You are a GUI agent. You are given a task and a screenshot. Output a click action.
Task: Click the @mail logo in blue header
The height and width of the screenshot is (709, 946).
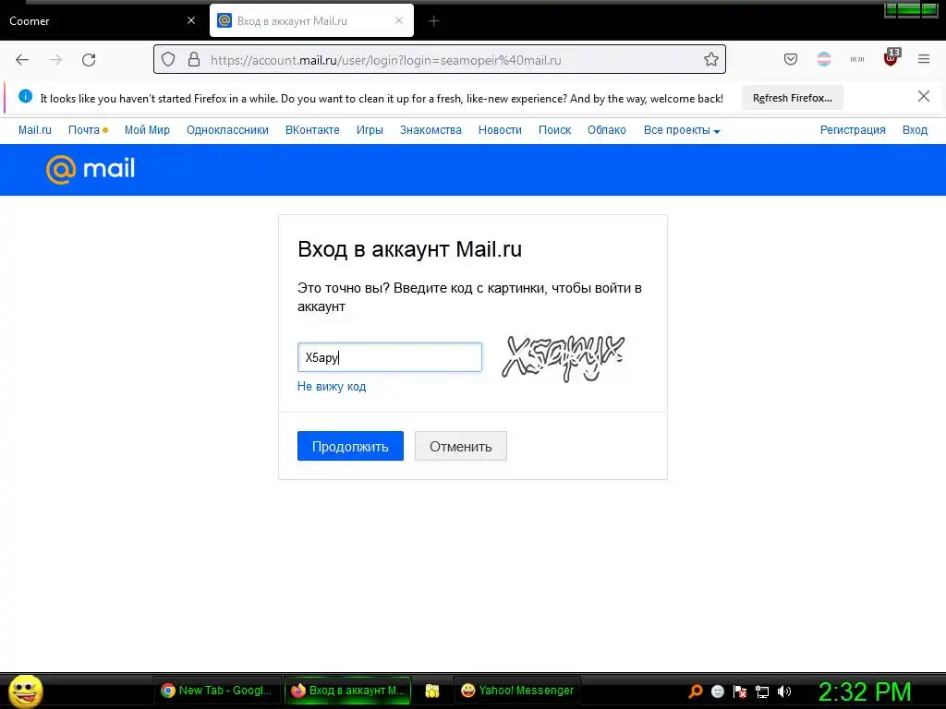pos(91,170)
